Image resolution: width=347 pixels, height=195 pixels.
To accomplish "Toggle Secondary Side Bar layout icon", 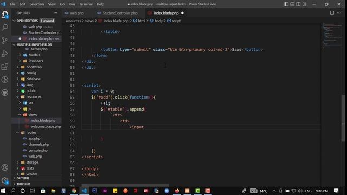I will 298,4.
